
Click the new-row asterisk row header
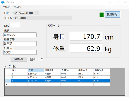click(8, 84)
